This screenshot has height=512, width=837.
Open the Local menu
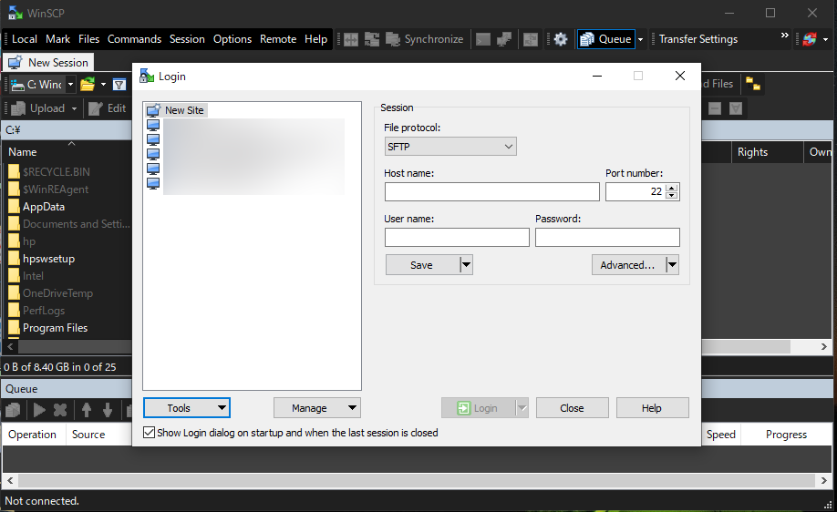25,39
